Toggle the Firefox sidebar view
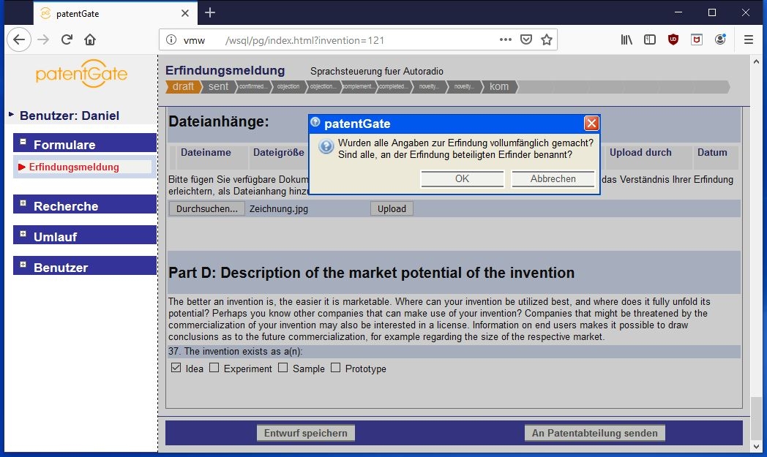The image size is (767, 457). [650, 39]
